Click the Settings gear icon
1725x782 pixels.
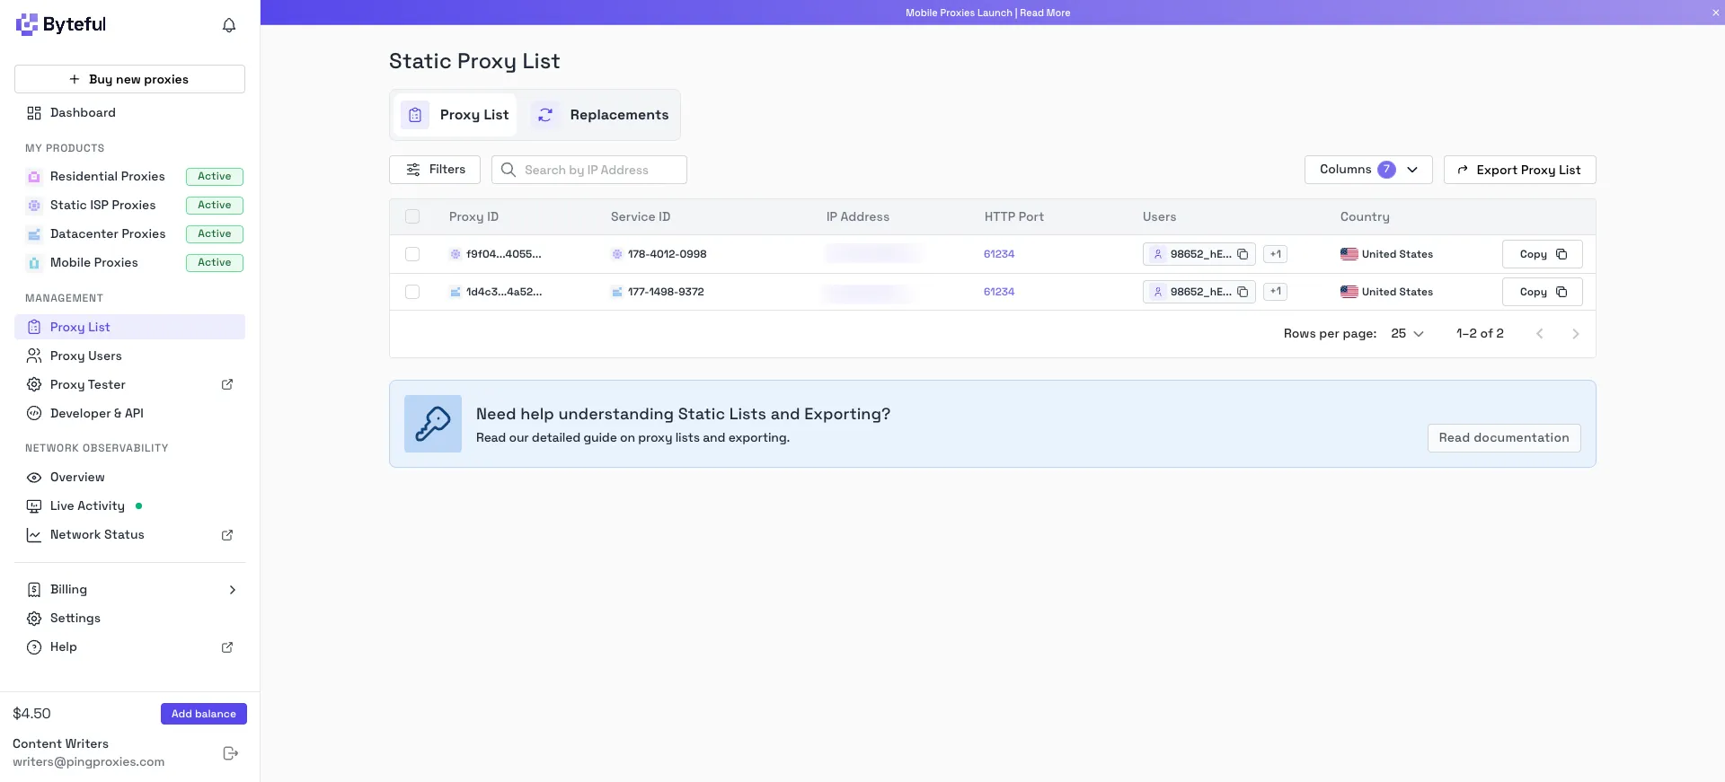pyautogui.click(x=34, y=619)
